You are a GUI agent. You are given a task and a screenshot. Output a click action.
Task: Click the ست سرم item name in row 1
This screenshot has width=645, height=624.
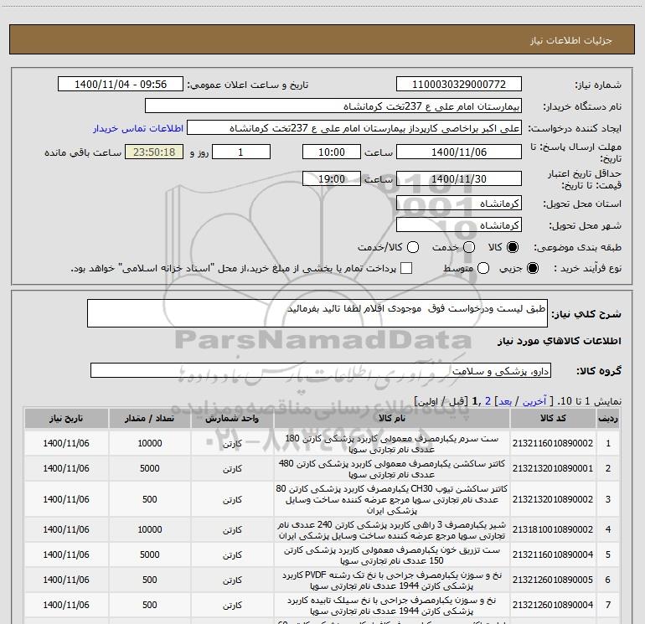pyautogui.click(x=392, y=443)
